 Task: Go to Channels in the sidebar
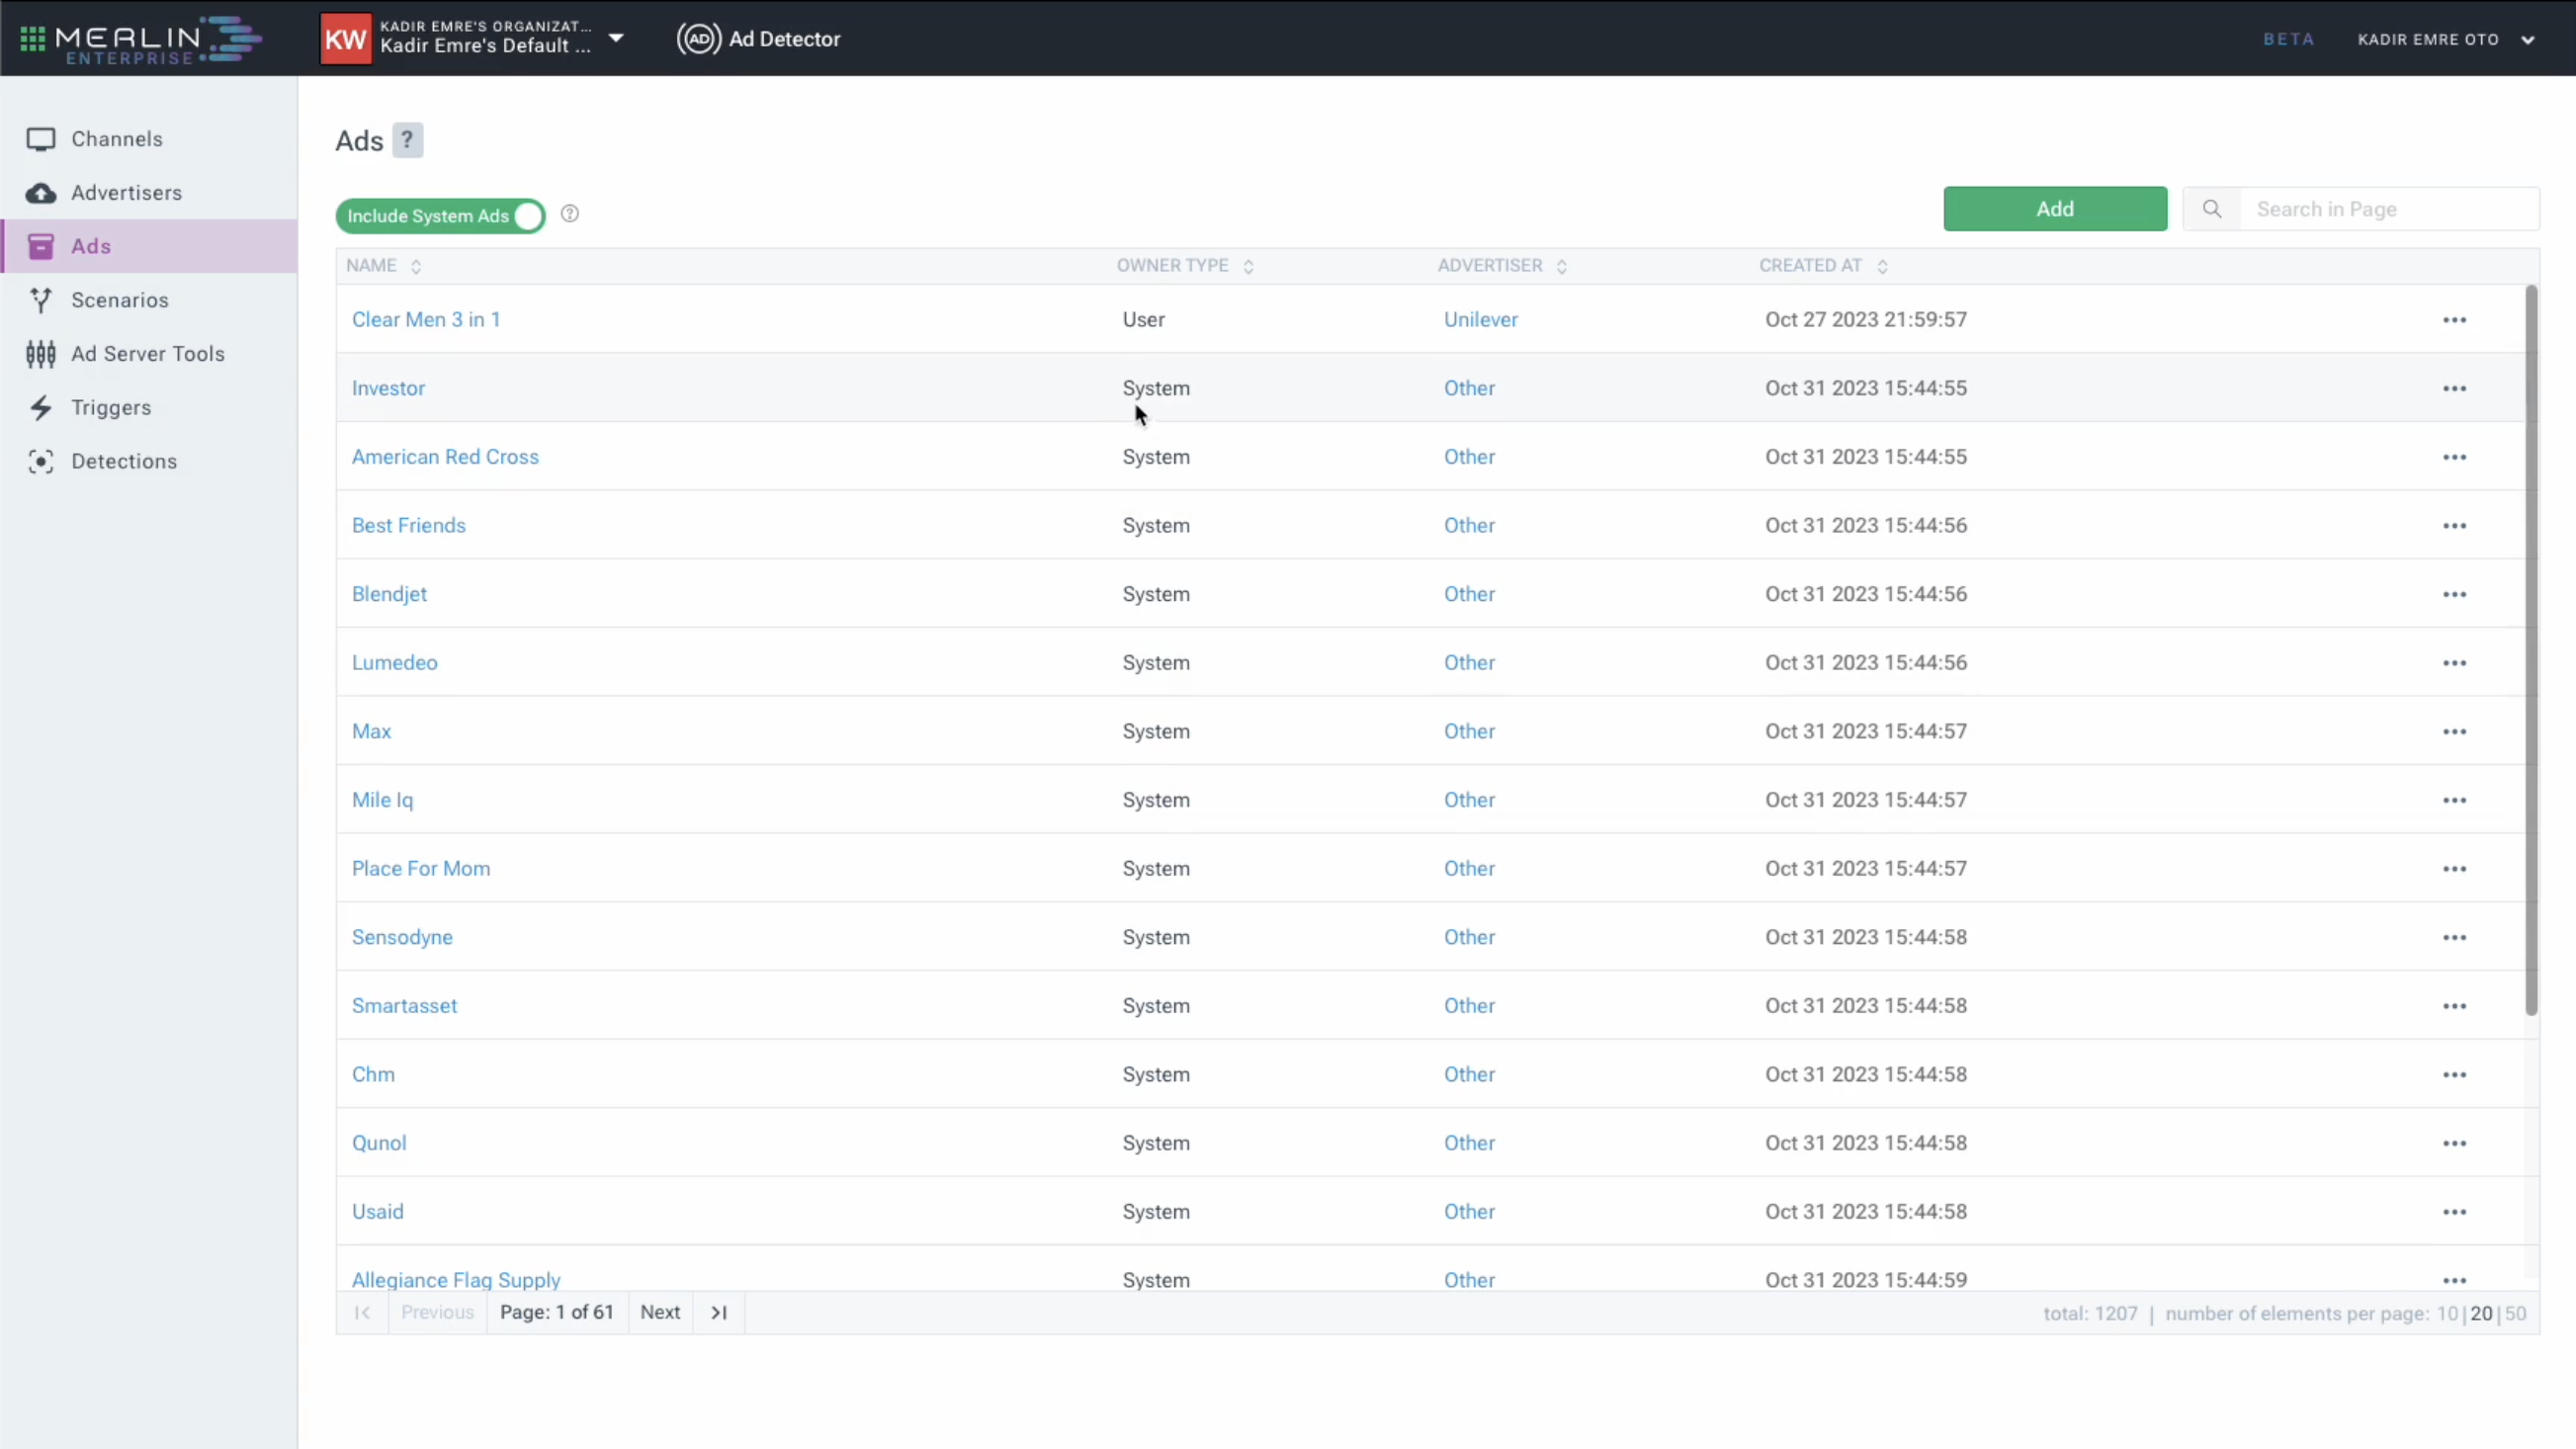(148, 139)
